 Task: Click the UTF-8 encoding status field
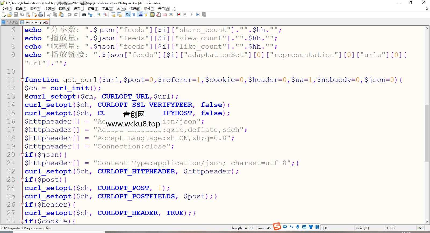point(390,228)
